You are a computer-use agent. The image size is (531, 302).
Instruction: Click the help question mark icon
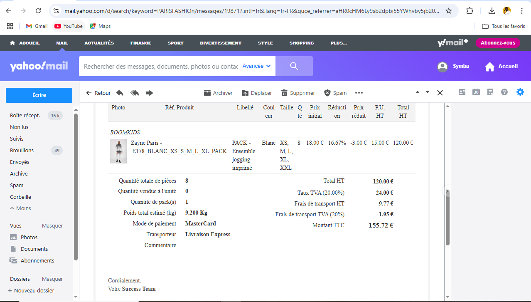tap(504, 92)
